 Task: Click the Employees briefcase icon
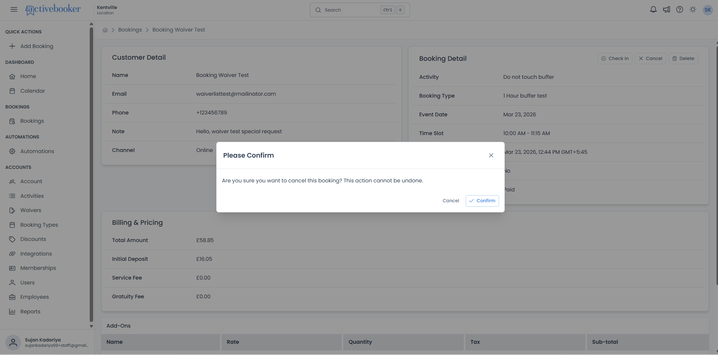[x=12, y=297]
